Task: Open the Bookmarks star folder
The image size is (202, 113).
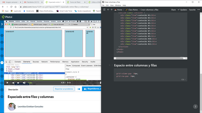Action: point(29,11)
